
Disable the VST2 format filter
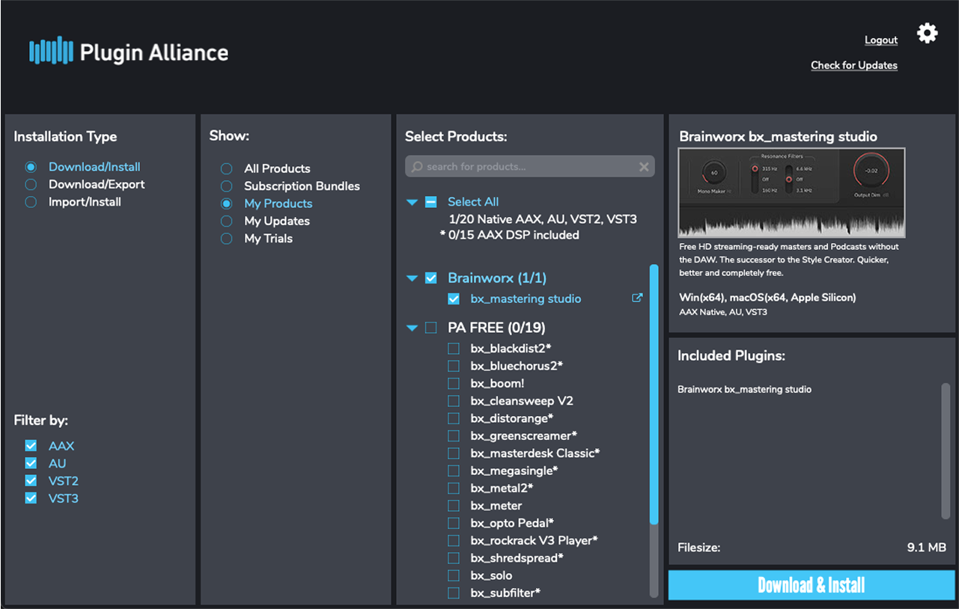pyautogui.click(x=31, y=481)
